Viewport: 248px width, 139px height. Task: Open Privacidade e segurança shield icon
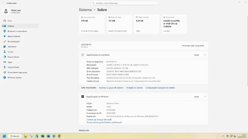click(5, 72)
